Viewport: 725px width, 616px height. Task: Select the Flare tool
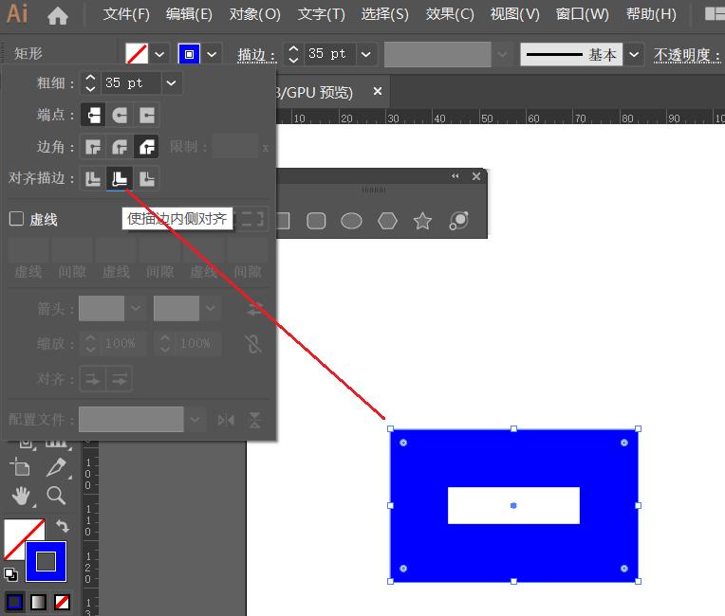(458, 221)
